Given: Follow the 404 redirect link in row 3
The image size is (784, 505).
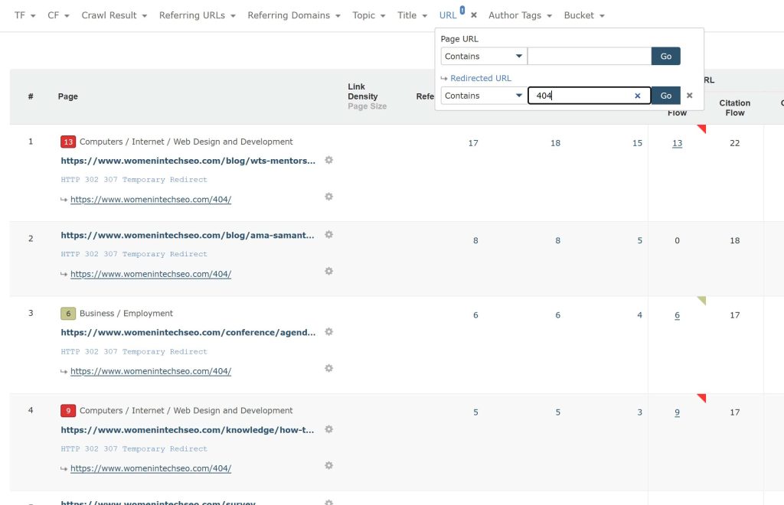Looking at the screenshot, I should (x=151, y=371).
